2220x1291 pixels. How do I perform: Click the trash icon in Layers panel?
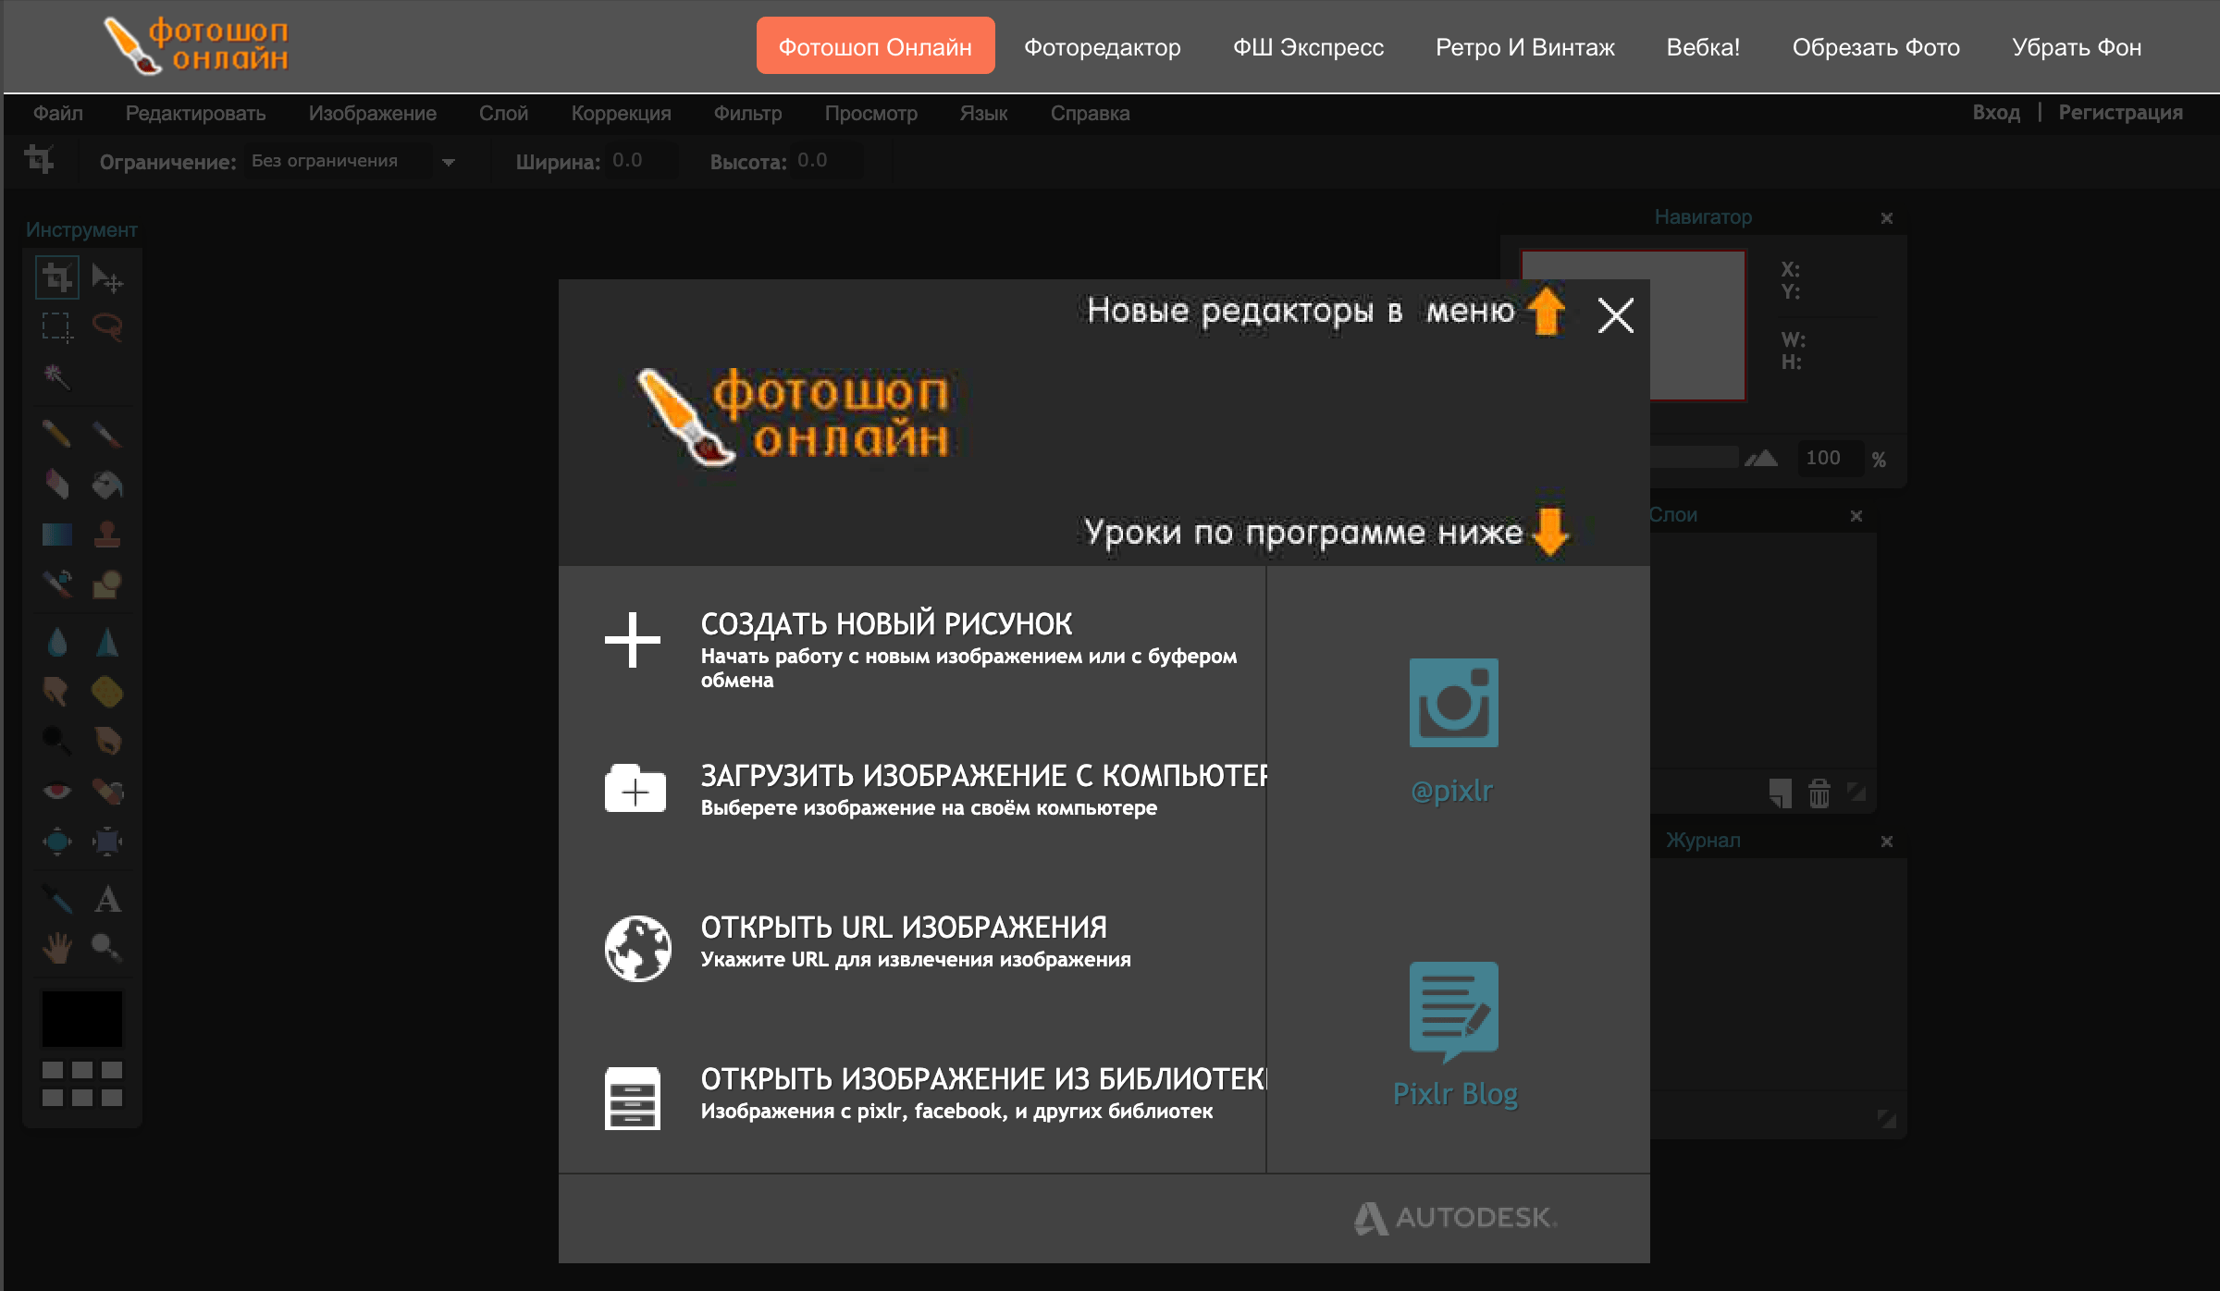pos(1819,793)
